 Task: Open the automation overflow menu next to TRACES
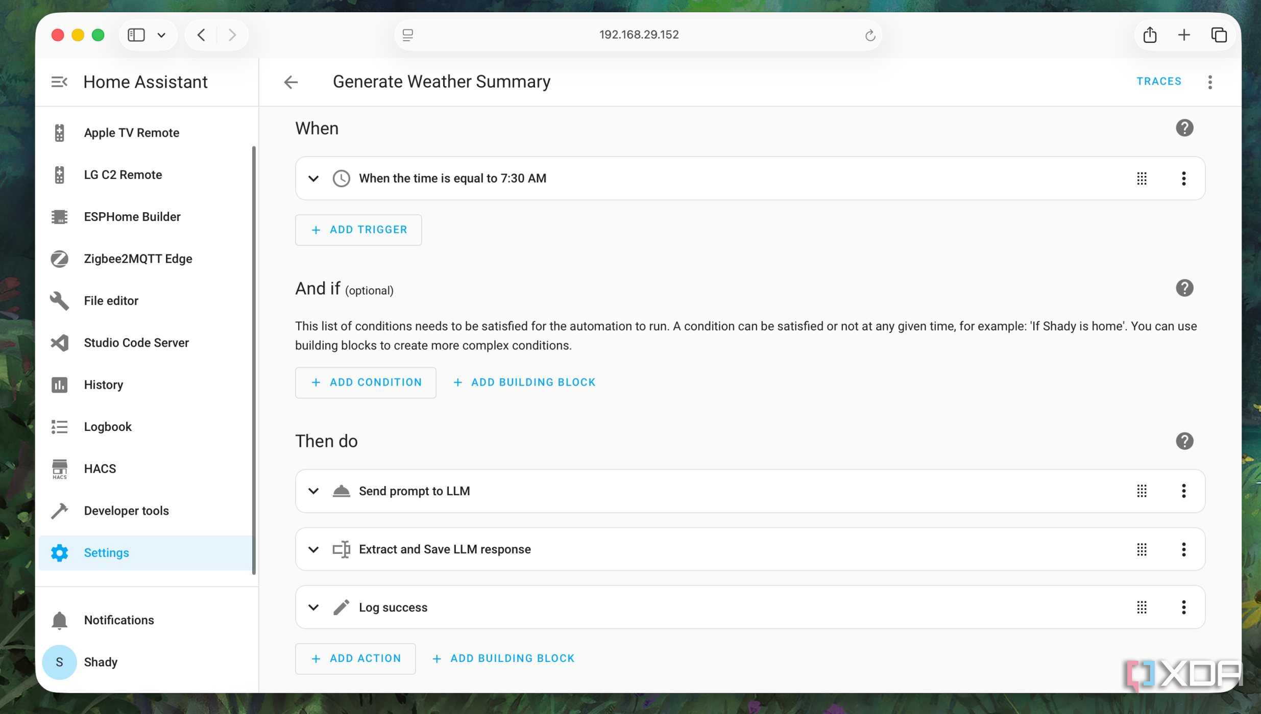[1210, 82]
